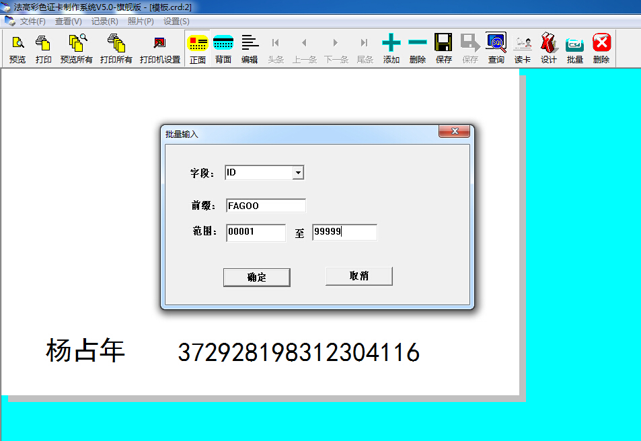Expand the 字段 ID dropdown arrow

point(298,173)
